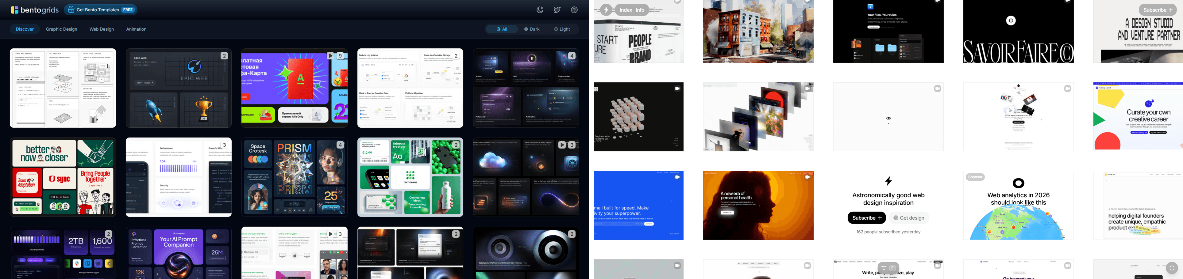This screenshot has height=279, width=1183.
Task: Open the Performance and Security bento card
Action: pos(179,177)
